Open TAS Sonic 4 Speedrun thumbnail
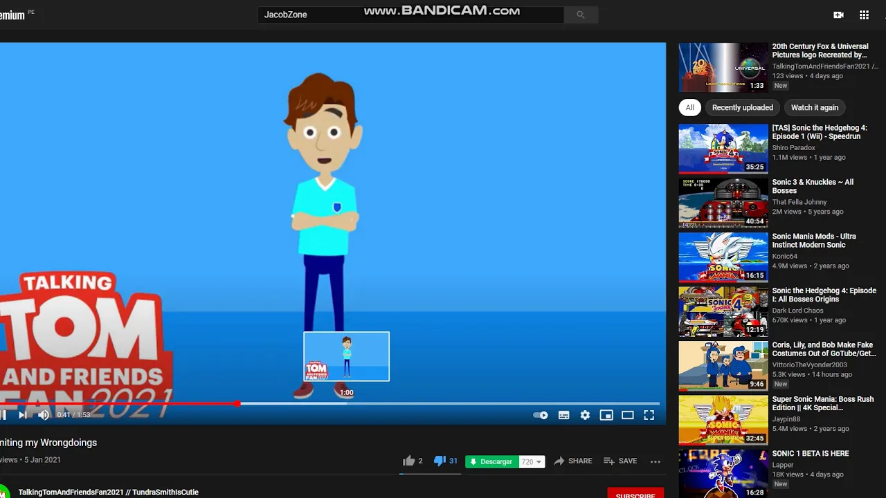The image size is (886, 498). pos(723,149)
